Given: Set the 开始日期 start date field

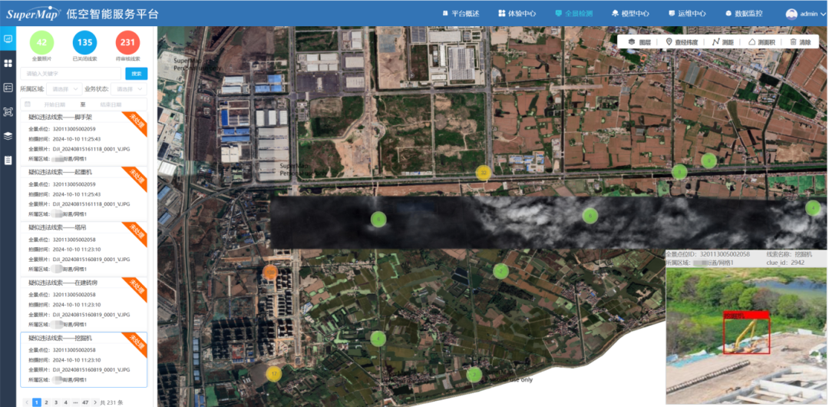Looking at the screenshot, I should pyautogui.click(x=57, y=104).
